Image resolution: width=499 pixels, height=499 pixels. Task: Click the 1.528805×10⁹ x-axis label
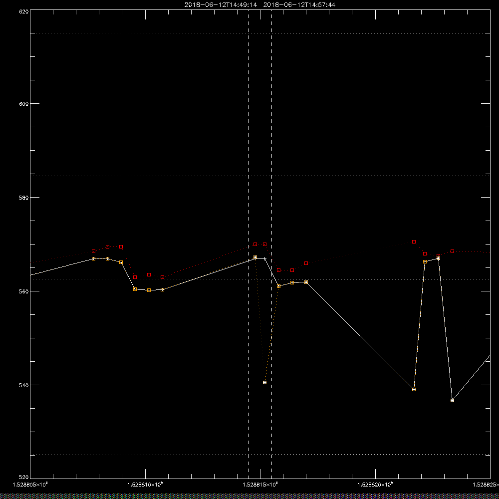pyautogui.click(x=30, y=485)
